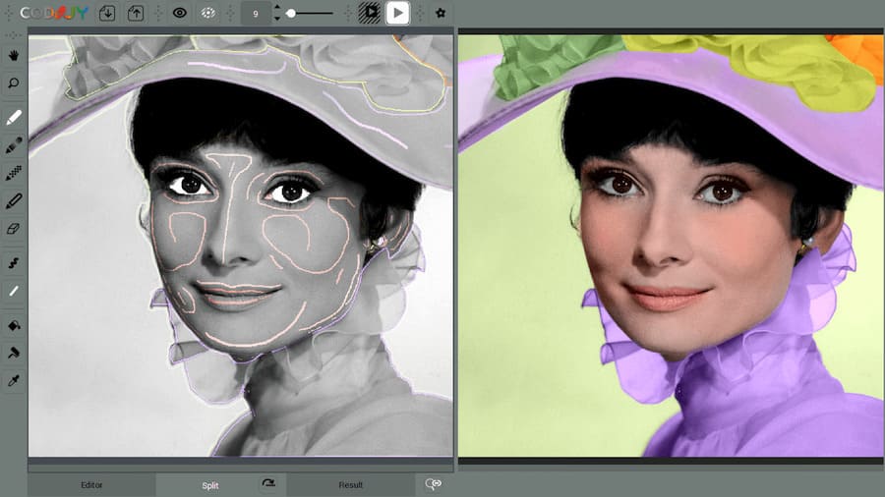Toggle the dashed eye mask view
Screen dimensions: 885x497
(207, 13)
